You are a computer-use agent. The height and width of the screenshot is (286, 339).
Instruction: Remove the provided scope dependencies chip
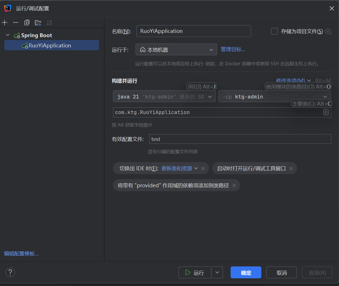pos(234,186)
